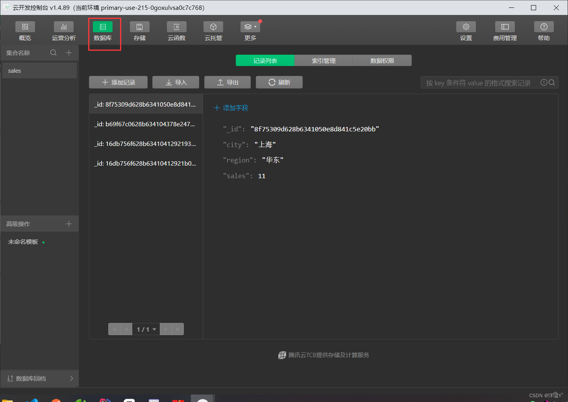Go to last page of records
This screenshot has width=568, height=402.
tap(178, 329)
